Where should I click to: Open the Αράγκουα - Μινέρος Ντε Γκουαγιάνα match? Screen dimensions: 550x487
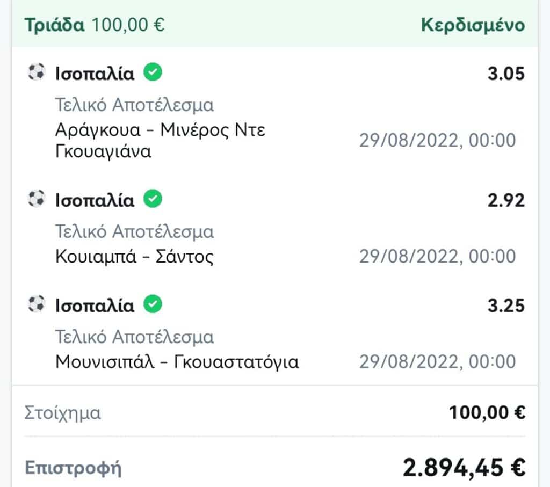(160, 141)
